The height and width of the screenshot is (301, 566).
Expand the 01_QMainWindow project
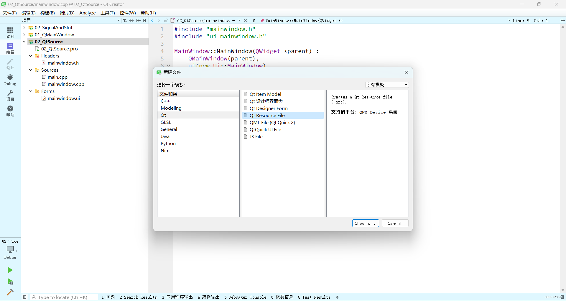pyautogui.click(x=24, y=34)
